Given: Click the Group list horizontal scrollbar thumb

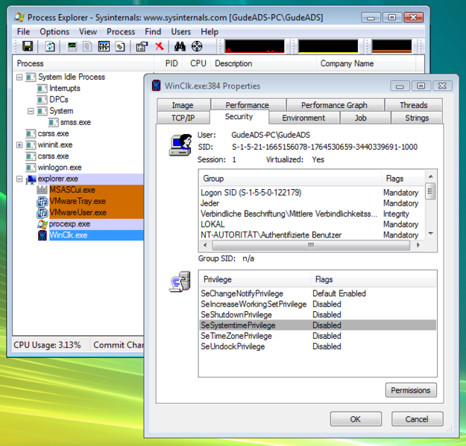Looking at the screenshot, I should tap(311, 245).
